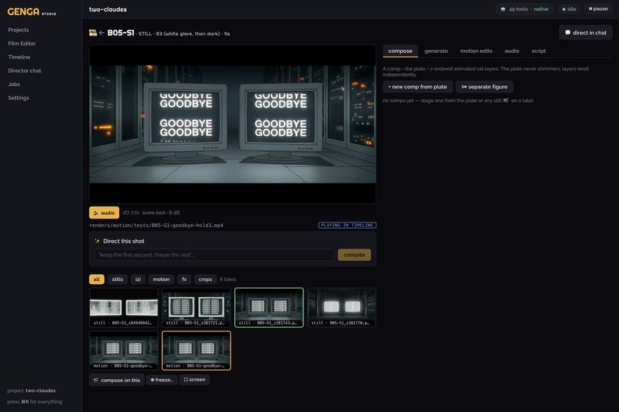Click the GENGA Studio logo
This screenshot has width=619, height=412.
31,12
